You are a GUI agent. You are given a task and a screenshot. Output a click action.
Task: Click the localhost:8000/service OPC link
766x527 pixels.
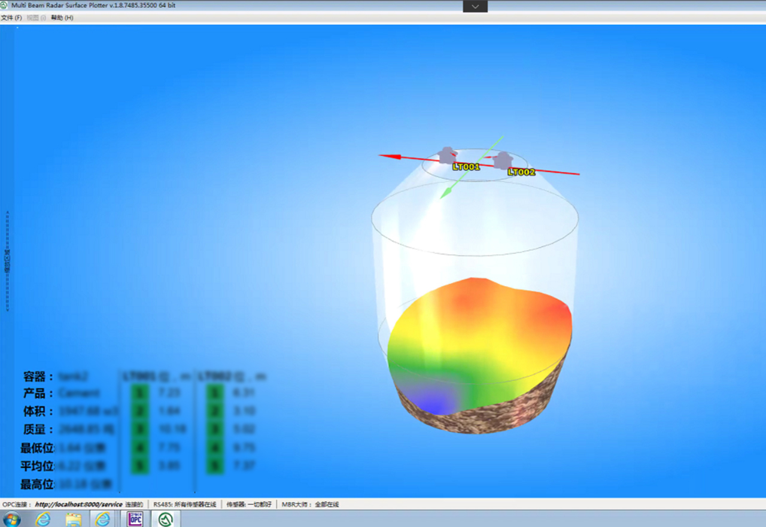point(78,504)
